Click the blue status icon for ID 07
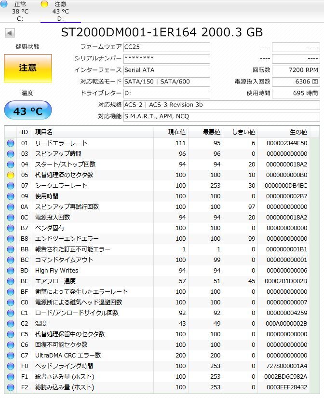Image resolution: width=324 pixels, height=398 pixels. 11,186
